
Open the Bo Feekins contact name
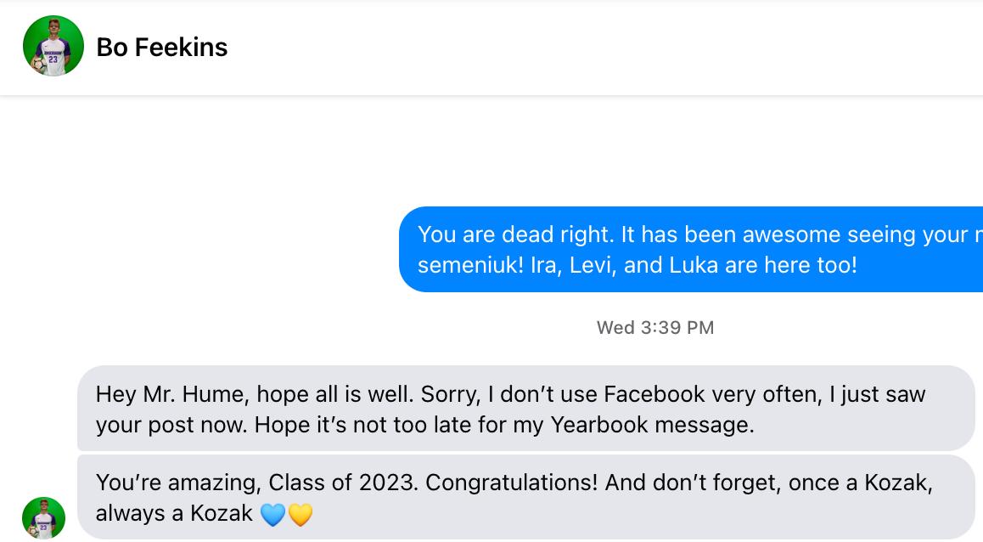tap(162, 47)
